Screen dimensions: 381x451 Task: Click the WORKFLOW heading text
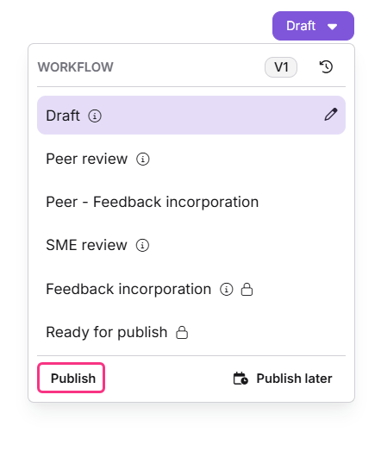(x=76, y=67)
